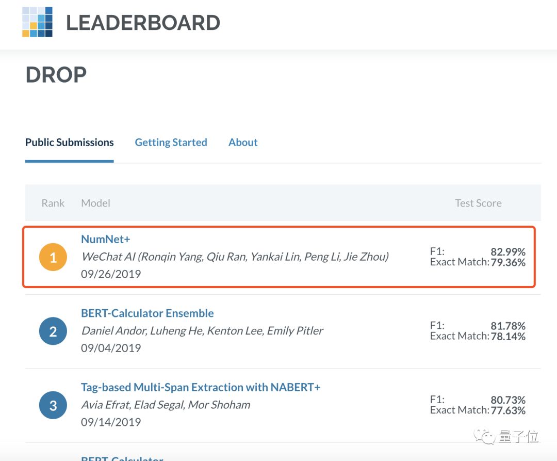This screenshot has width=557, height=461.
Task: Click the F1 score 81.78%
Action: click(x=508, y=326)
